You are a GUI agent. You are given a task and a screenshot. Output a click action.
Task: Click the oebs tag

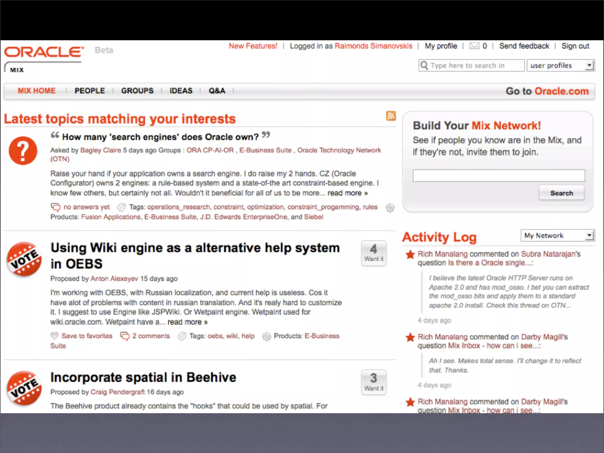(x=215, y=336)
